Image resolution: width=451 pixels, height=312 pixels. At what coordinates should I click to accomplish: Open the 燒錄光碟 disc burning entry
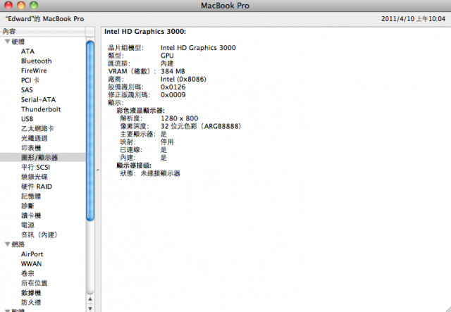coord(35,177)
